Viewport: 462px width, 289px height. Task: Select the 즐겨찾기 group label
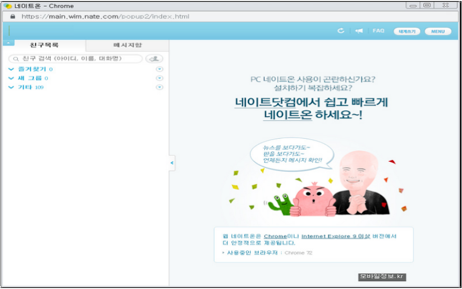(32, 69)
